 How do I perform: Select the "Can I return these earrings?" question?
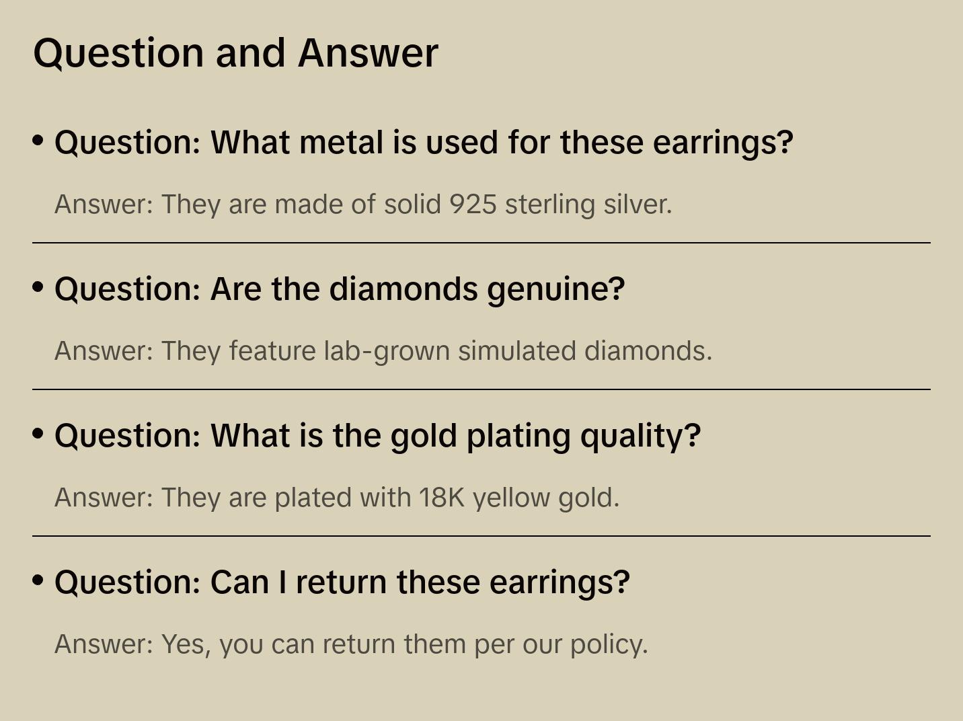342,582
